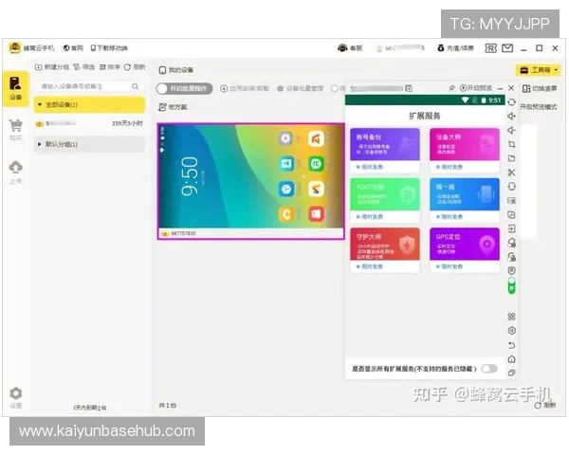Image resolution: width=569 pixels, height=455 pixels.
Task: Open the 工具箱 toolbox dropdown
Action: 538,70
